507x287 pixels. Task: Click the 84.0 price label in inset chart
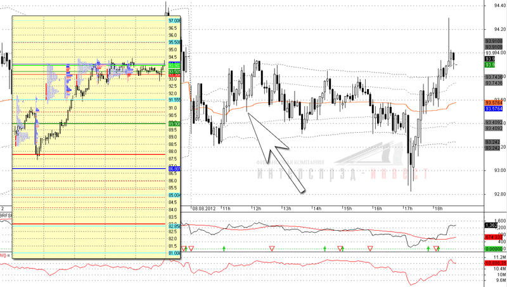[x=172, y=210]
